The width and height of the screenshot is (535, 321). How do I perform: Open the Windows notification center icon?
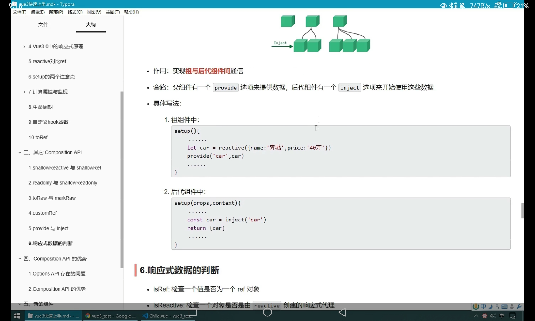tap(513, 316)
